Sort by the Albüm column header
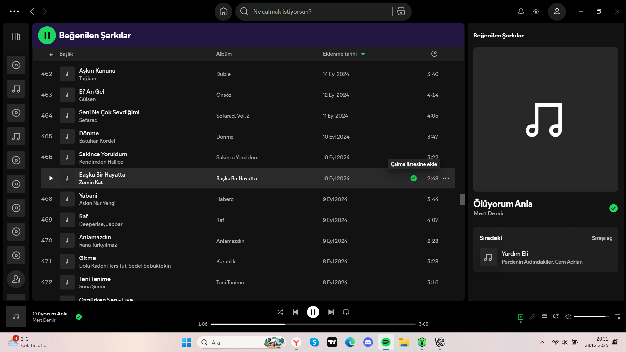This screenshot has width=626, height=352. coord(224,54)
